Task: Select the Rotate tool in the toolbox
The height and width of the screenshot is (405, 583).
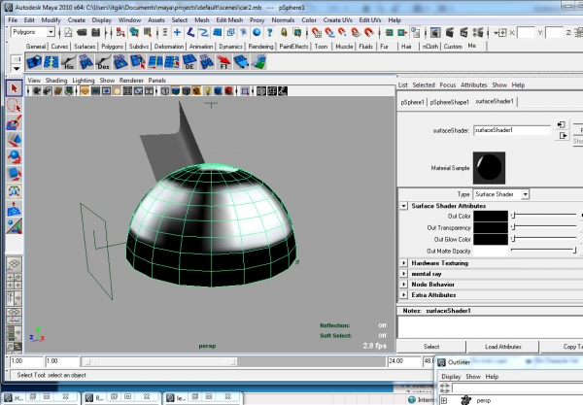Action: [15, 156]
